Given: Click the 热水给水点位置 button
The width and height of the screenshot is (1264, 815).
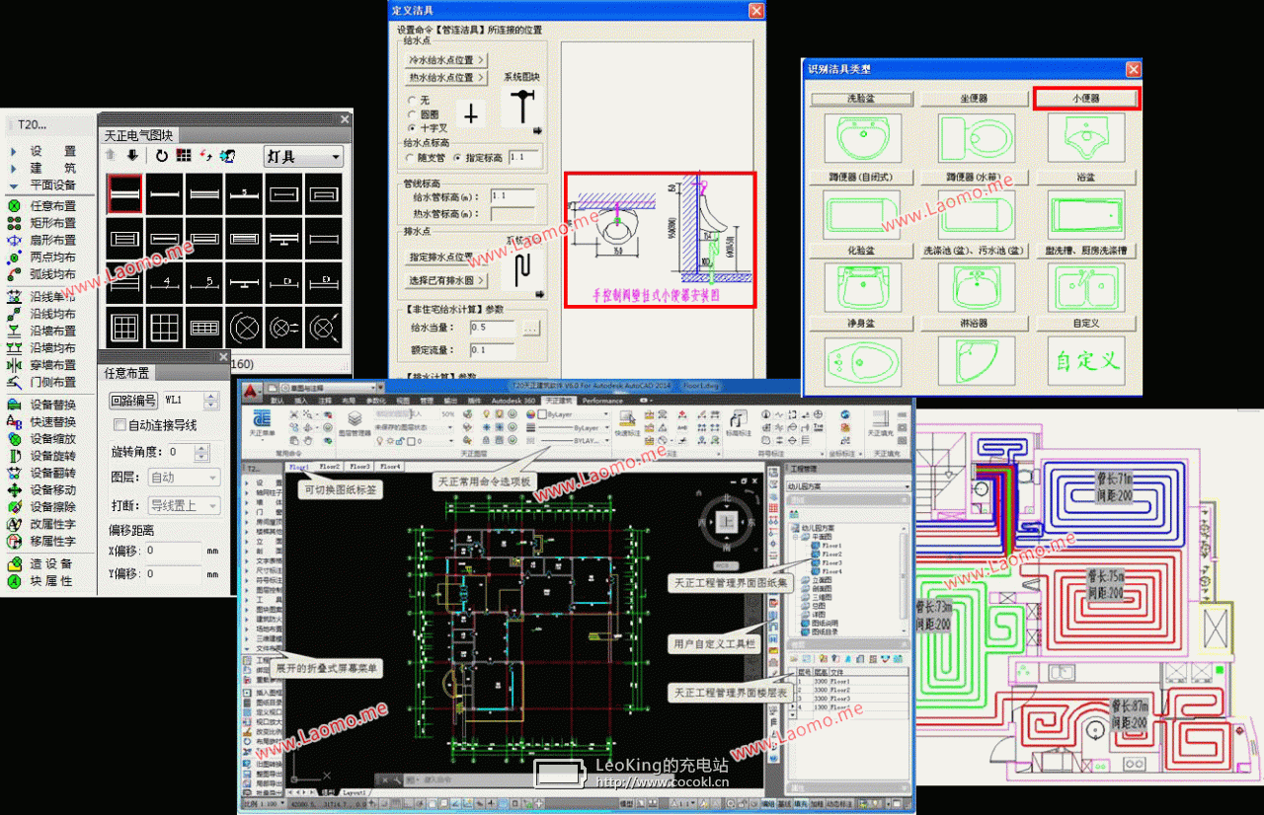Looking at the screenshot, I should coord(446,77).
